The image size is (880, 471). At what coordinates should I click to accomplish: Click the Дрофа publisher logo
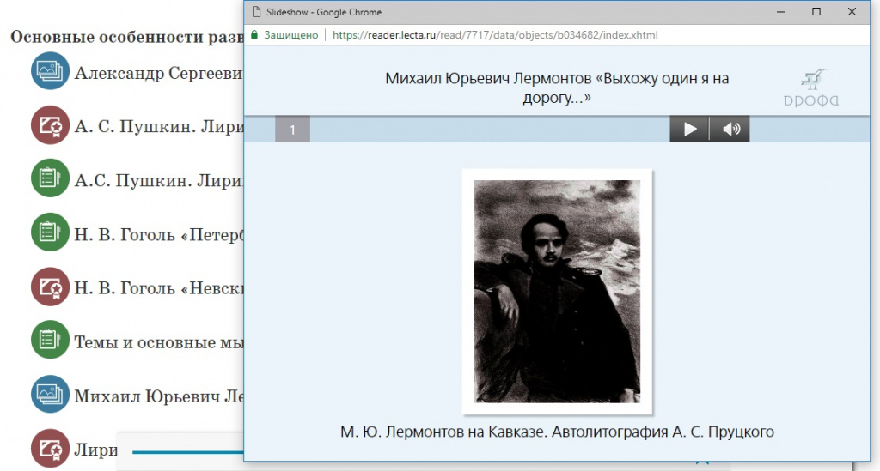click(x=811, y=88)
